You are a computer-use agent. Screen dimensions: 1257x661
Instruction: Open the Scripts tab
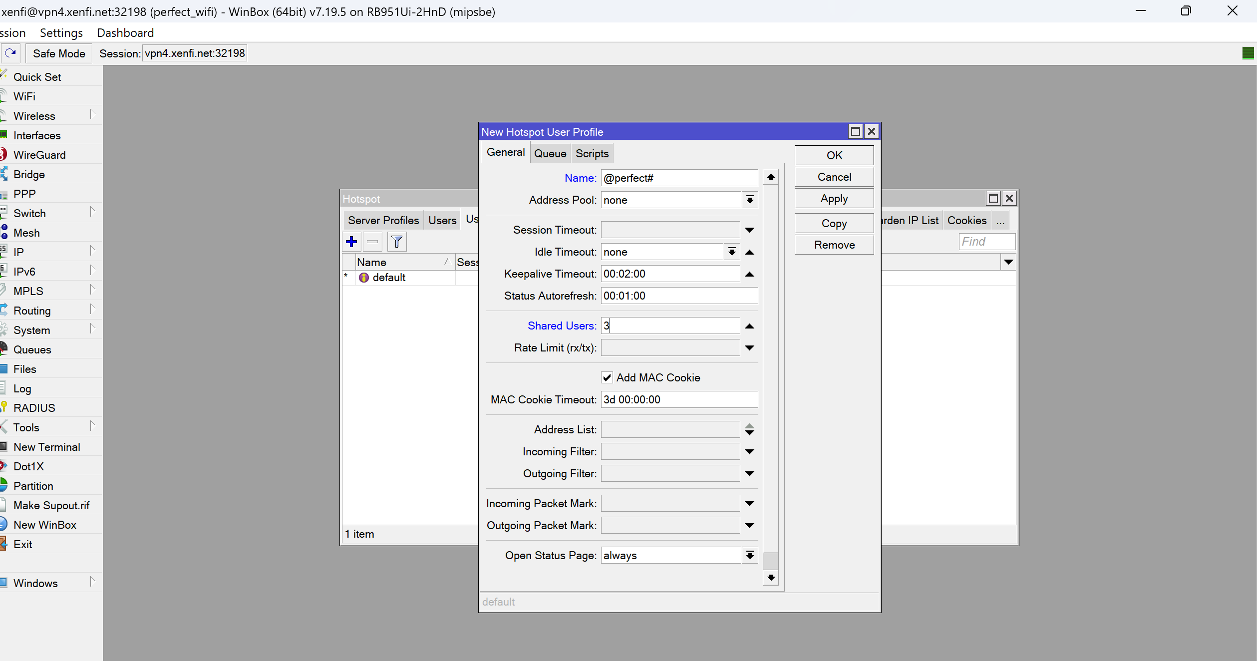[592, 153]
